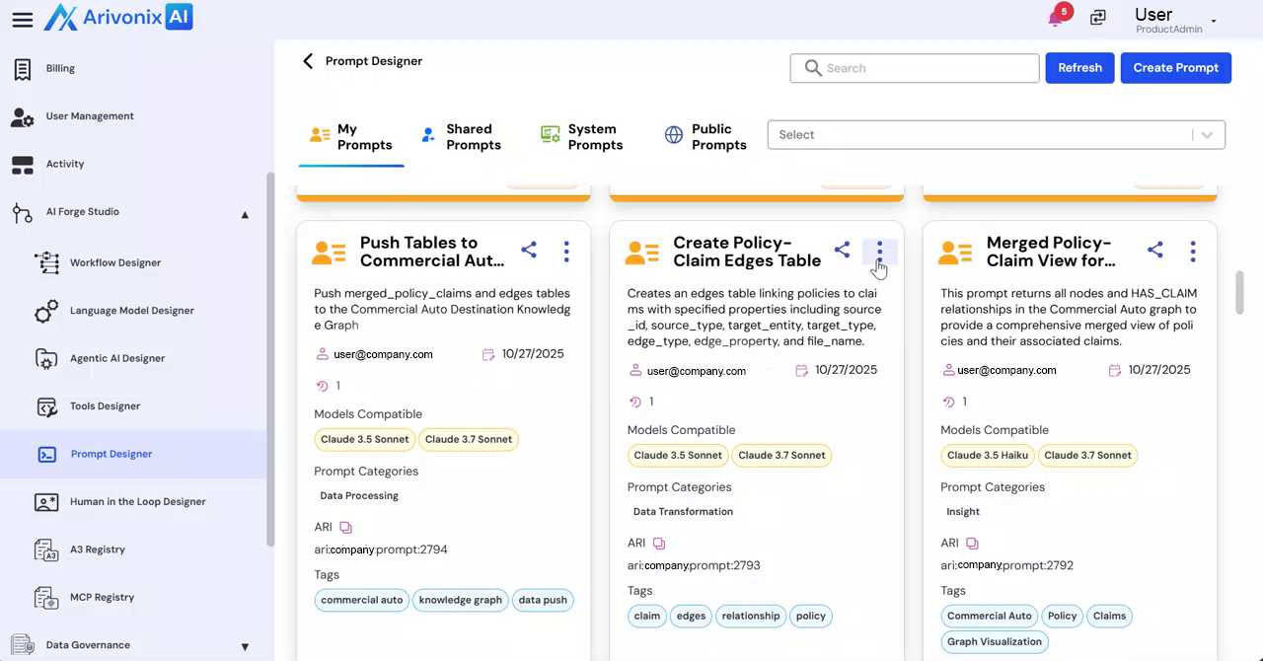
Task: Open the hamburger menu icon
Action: coord(22,20)
